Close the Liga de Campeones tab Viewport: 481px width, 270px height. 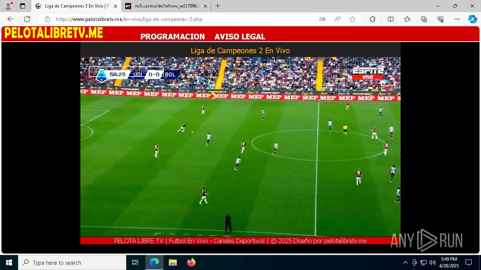115,6
